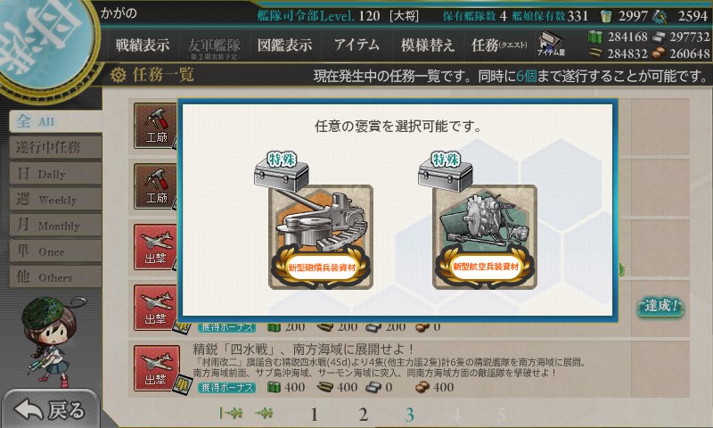Click the first 工廠 hammer quest icon
This screenshot has width=713, height=428.
pos(156,126)
